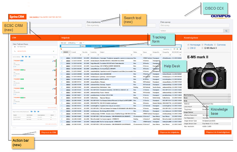Click the wrench icon on the fourth CRM ticket card

(x=53, y=89)
